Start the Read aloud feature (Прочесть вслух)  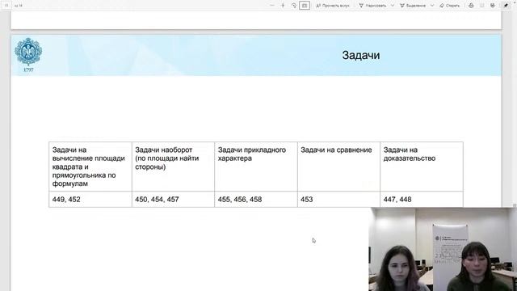(x=332, y=6)
